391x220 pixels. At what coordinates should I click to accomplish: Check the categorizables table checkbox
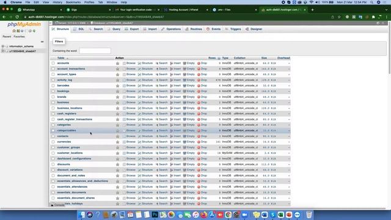(53, 130)
